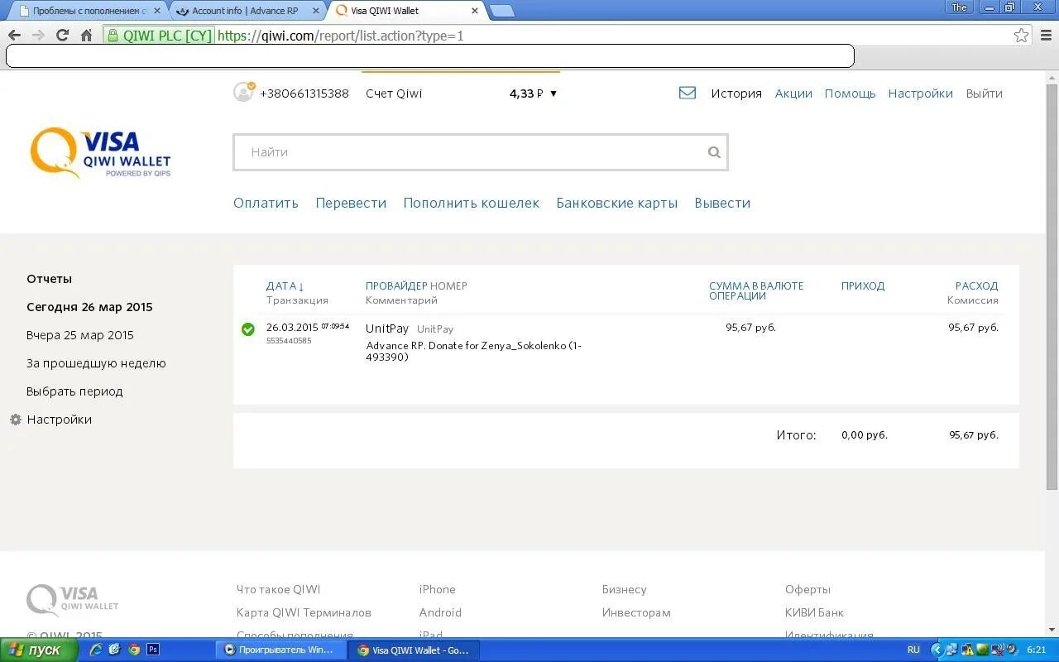Viewport: 1059px width, 662px height.
Task: Click green success checkmark of UnitPay transaction
Action: pyautogui.click(x=247, y=329)
